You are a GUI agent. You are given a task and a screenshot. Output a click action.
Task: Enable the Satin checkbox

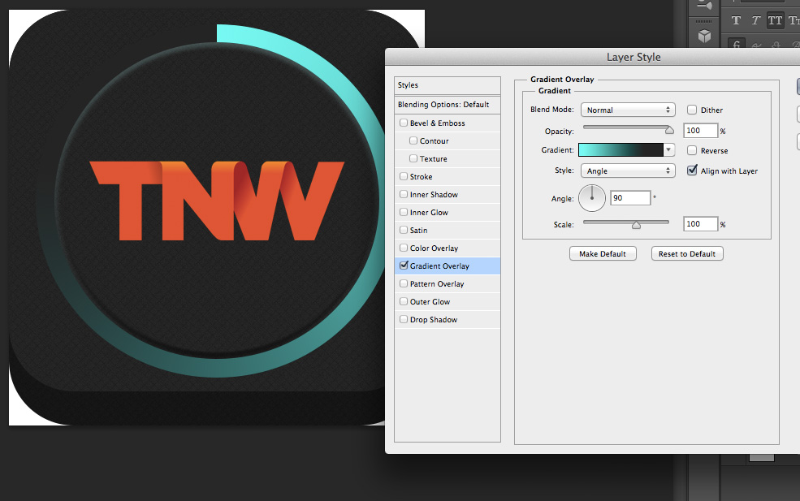[x=404, y=230]
